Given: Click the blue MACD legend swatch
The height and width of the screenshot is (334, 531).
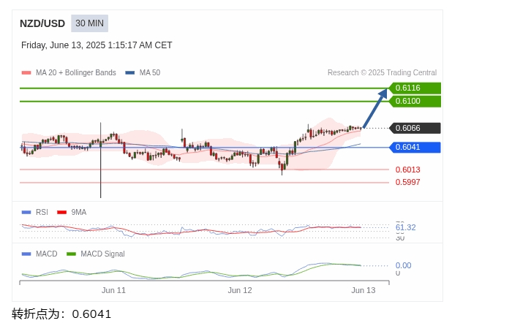Looking at the screenshot, I should point(26,254).
